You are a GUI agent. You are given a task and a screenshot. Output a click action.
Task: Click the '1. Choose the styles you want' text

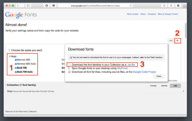tap(25, 50)
